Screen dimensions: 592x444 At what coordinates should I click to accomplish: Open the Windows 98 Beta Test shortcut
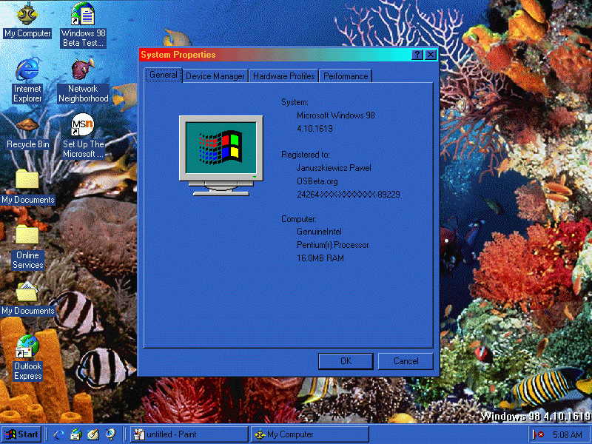(83, 24)
